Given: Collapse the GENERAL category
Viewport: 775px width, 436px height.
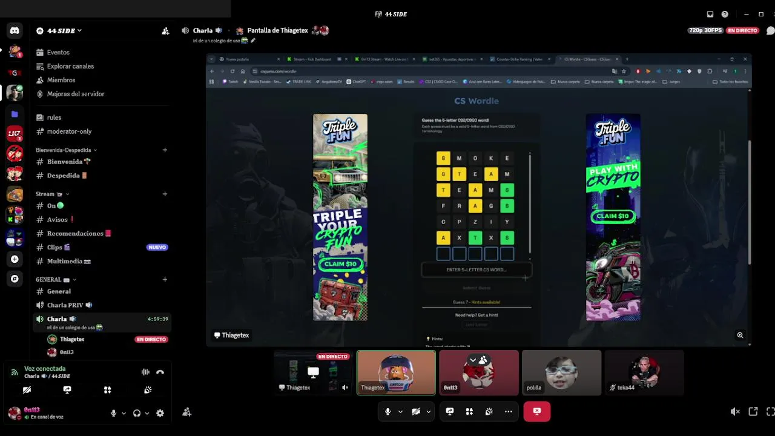Looking at the screenshot, I should click(56, 279).
